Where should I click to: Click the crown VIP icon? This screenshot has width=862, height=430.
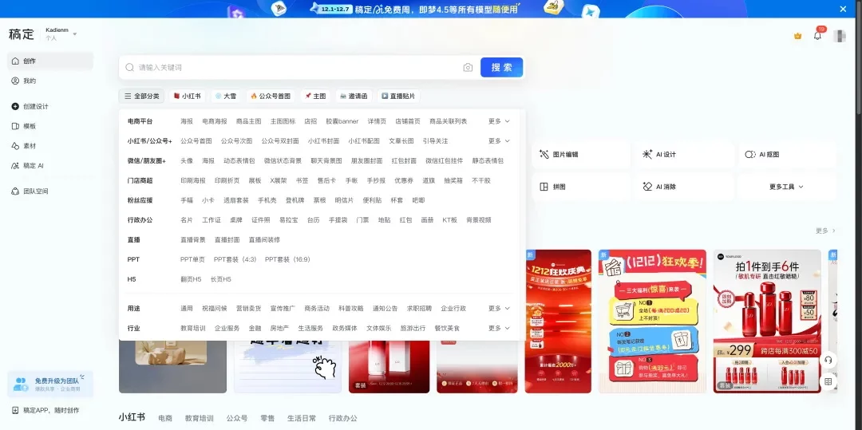pos(797,36)
